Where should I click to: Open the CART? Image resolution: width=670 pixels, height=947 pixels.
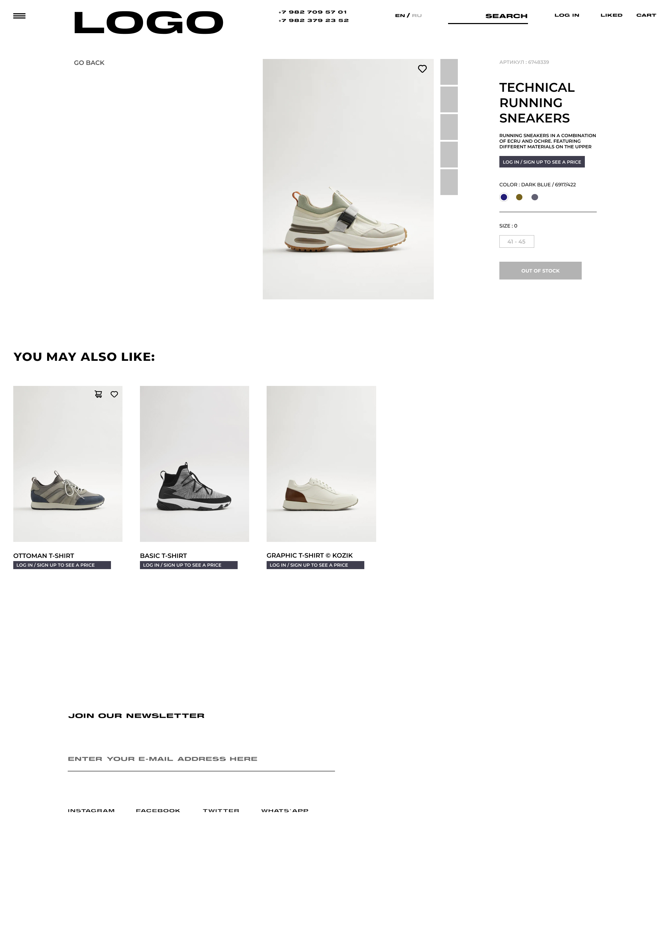[x=646, y=15]
